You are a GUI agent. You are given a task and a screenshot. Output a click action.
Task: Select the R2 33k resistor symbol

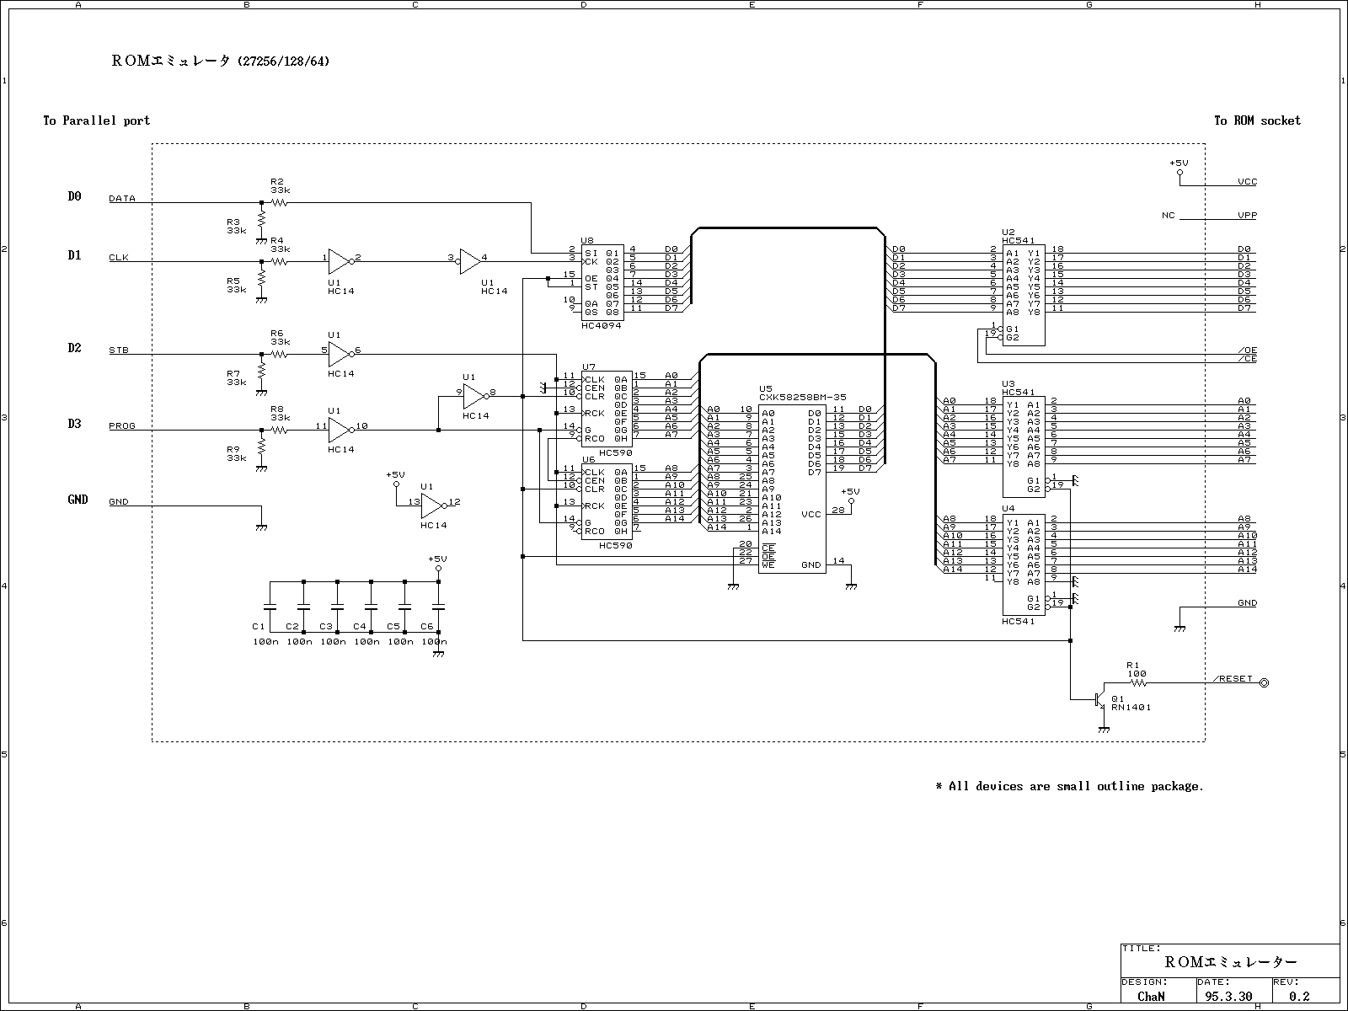click(x=280, y=202)
